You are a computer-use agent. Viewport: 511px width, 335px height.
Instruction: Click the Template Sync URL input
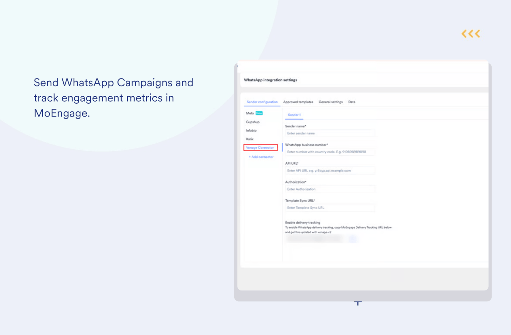coord(330,208)
